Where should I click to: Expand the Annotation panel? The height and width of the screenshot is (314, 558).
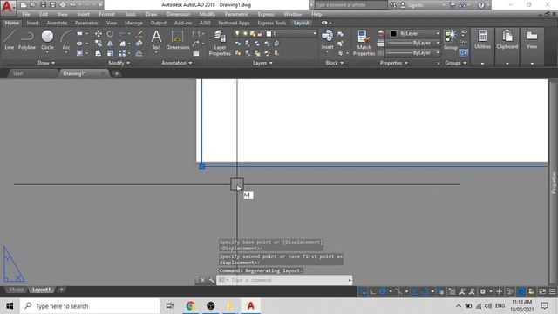tap(176, 63)
